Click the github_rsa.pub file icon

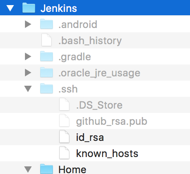click(x=64, y=121)
